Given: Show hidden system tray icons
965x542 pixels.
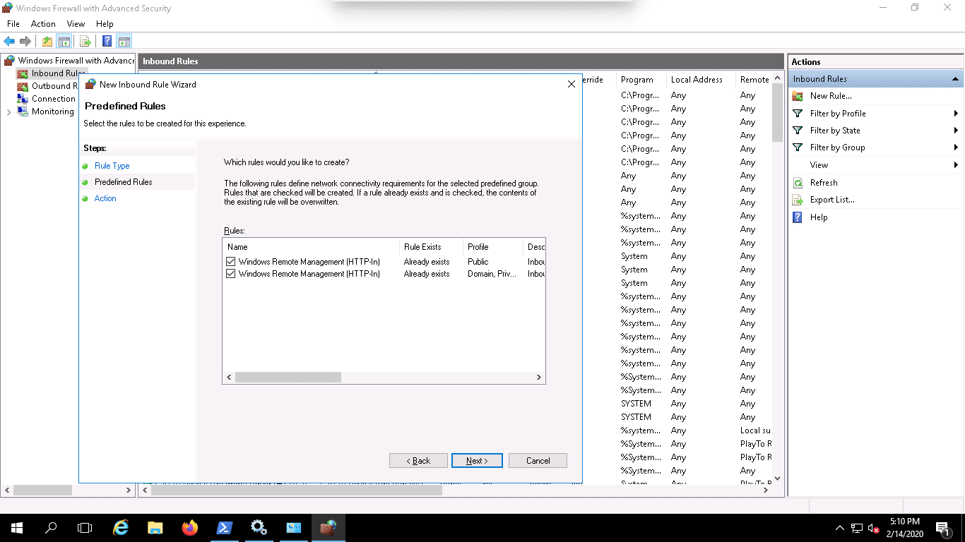Looking at the screenshot, I should [840, 528].
